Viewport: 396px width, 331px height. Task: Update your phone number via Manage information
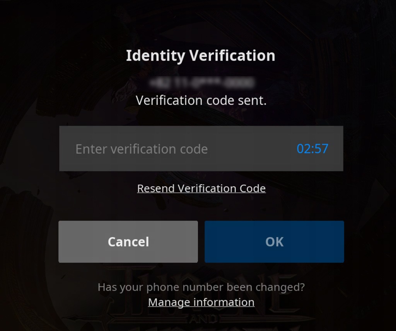point(201,302)
